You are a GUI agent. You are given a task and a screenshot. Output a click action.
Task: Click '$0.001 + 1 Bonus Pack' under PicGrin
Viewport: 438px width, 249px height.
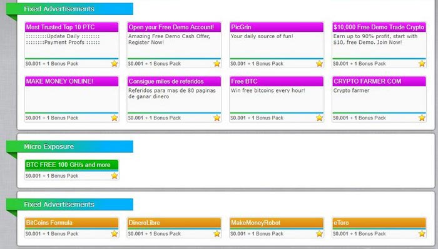257,64
